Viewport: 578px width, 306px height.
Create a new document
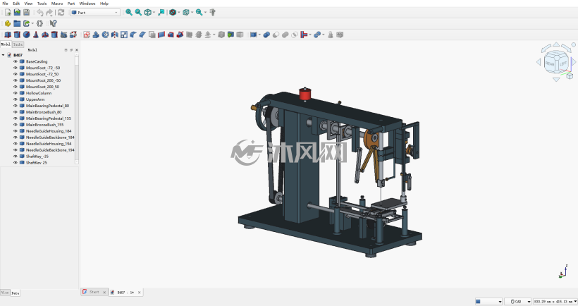click(x=8, y=12)
